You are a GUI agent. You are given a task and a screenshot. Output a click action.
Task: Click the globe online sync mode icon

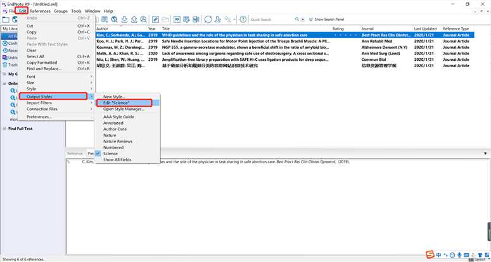coord(15,20)
